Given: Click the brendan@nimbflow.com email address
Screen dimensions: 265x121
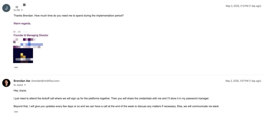Looking at the screenshot, I should tap(46, 81).
